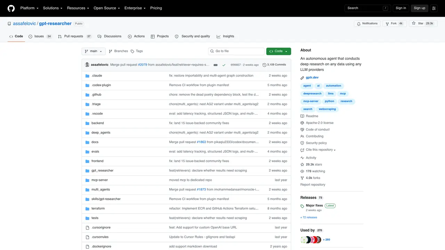Viewport: 445px width, 250px height.
Task: Open the Projects tab
Action: 160,36
